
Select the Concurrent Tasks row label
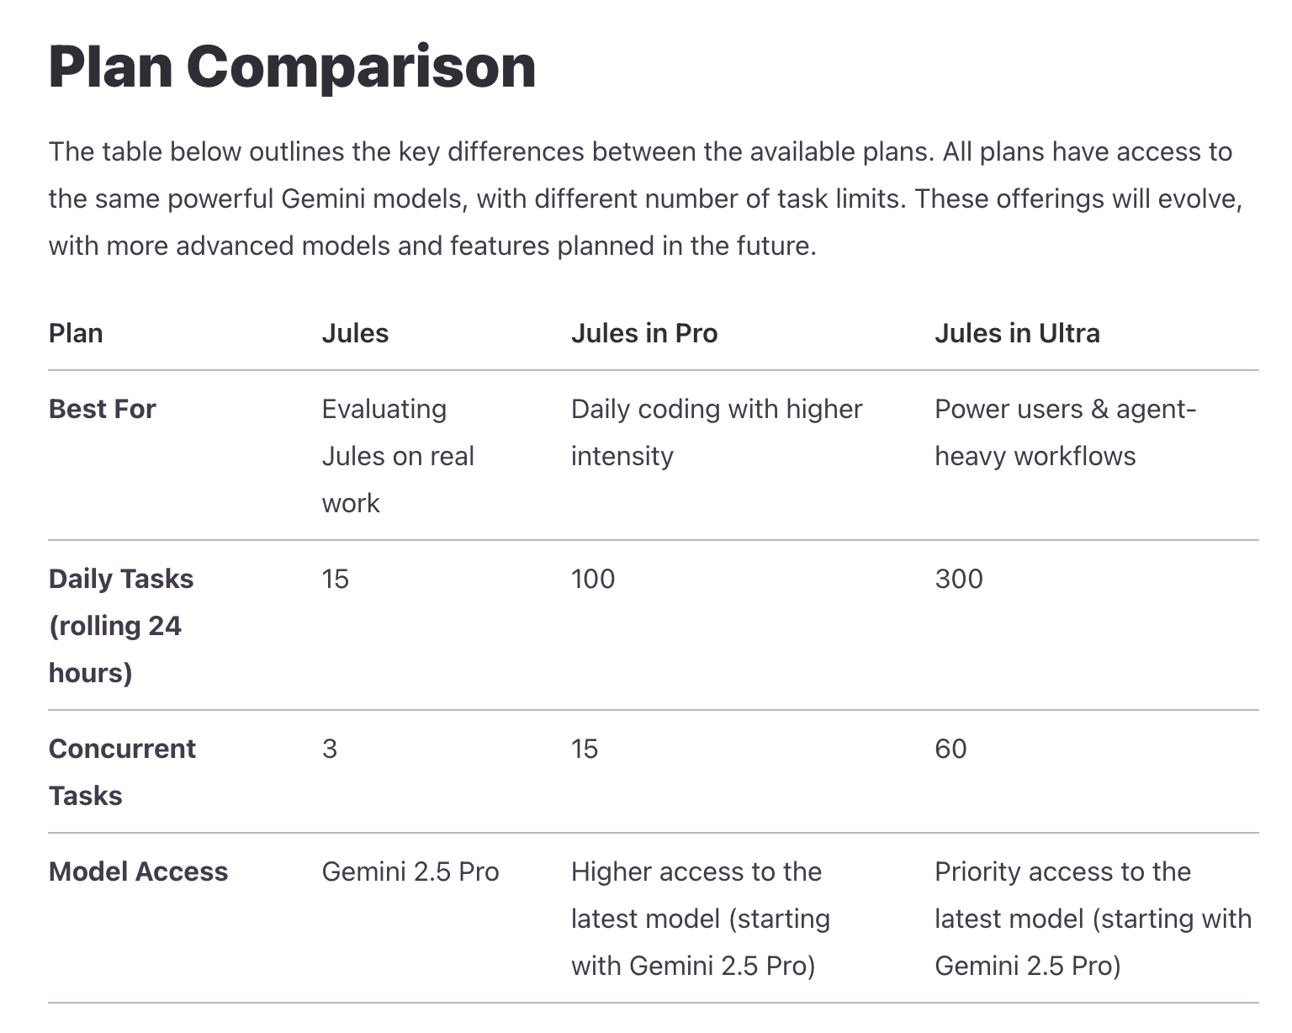(x=121, y=772)
